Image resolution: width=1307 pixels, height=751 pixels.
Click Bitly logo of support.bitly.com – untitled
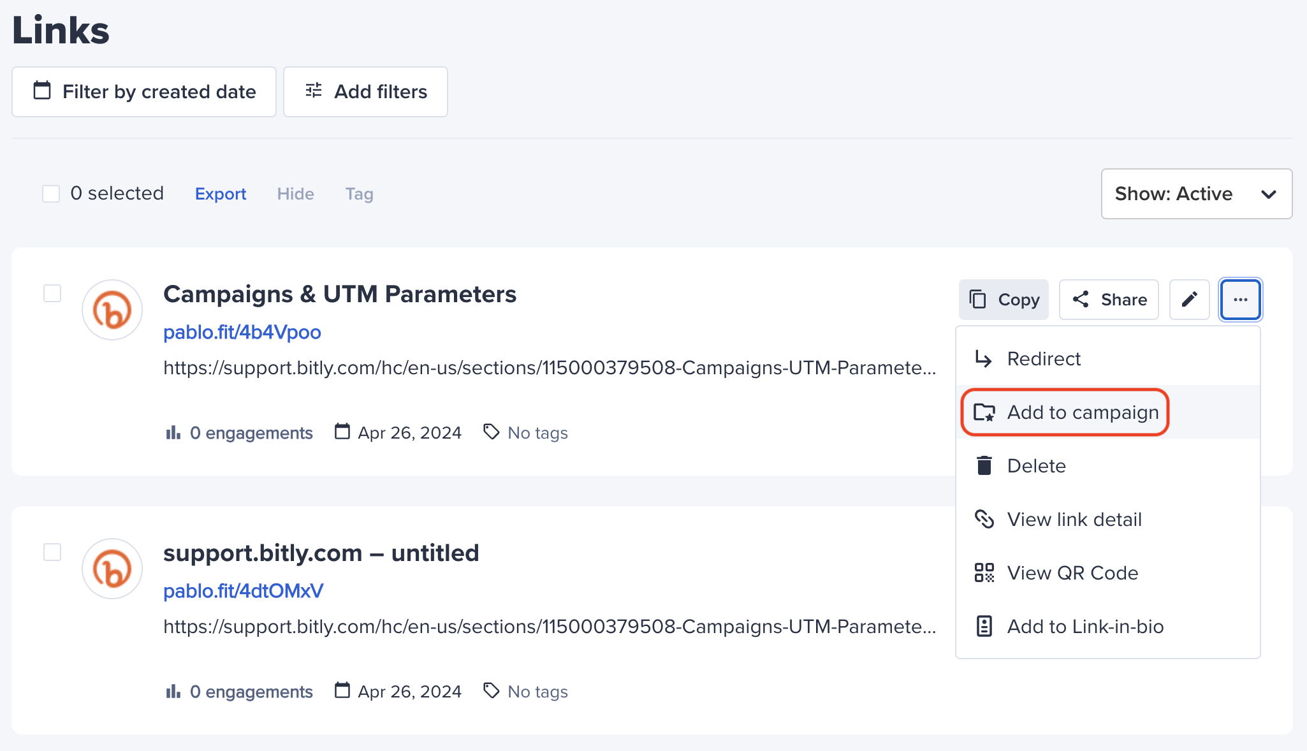point(112,569)
